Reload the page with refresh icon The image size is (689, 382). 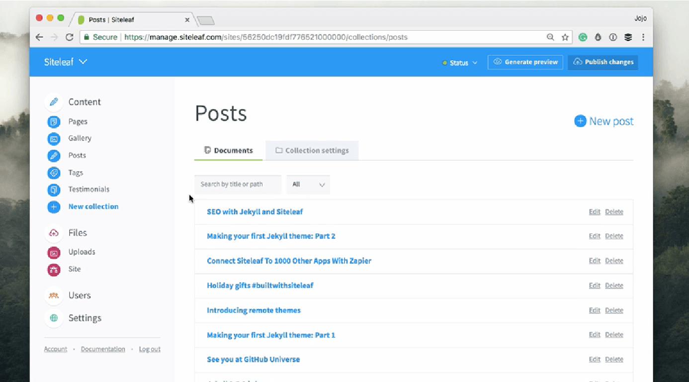click(x=70, y=37)
